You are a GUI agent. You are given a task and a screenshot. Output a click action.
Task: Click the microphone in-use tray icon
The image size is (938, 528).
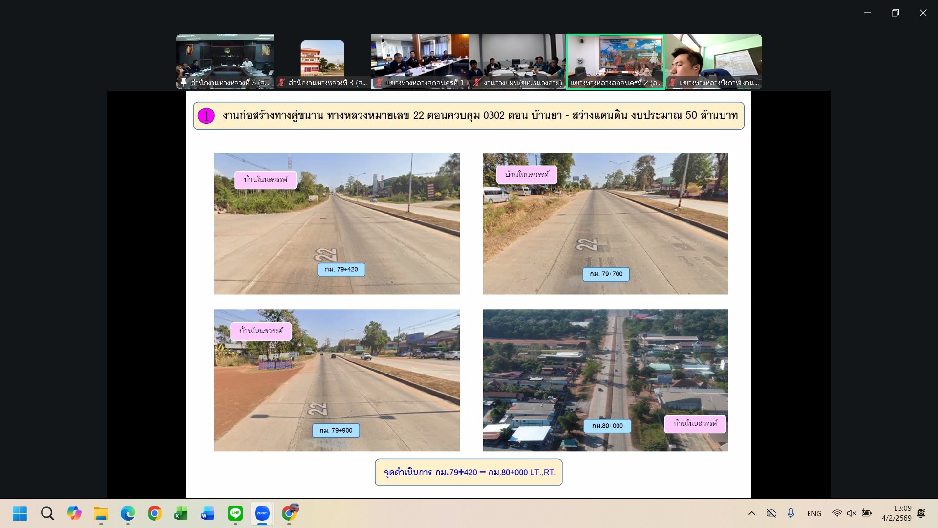(x=791, y=513)
